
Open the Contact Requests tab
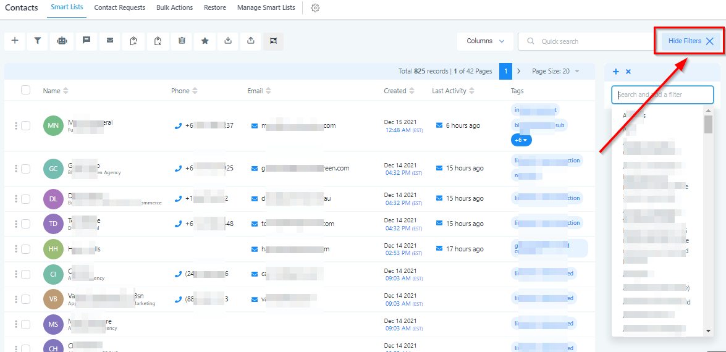(x=120, y=8)
